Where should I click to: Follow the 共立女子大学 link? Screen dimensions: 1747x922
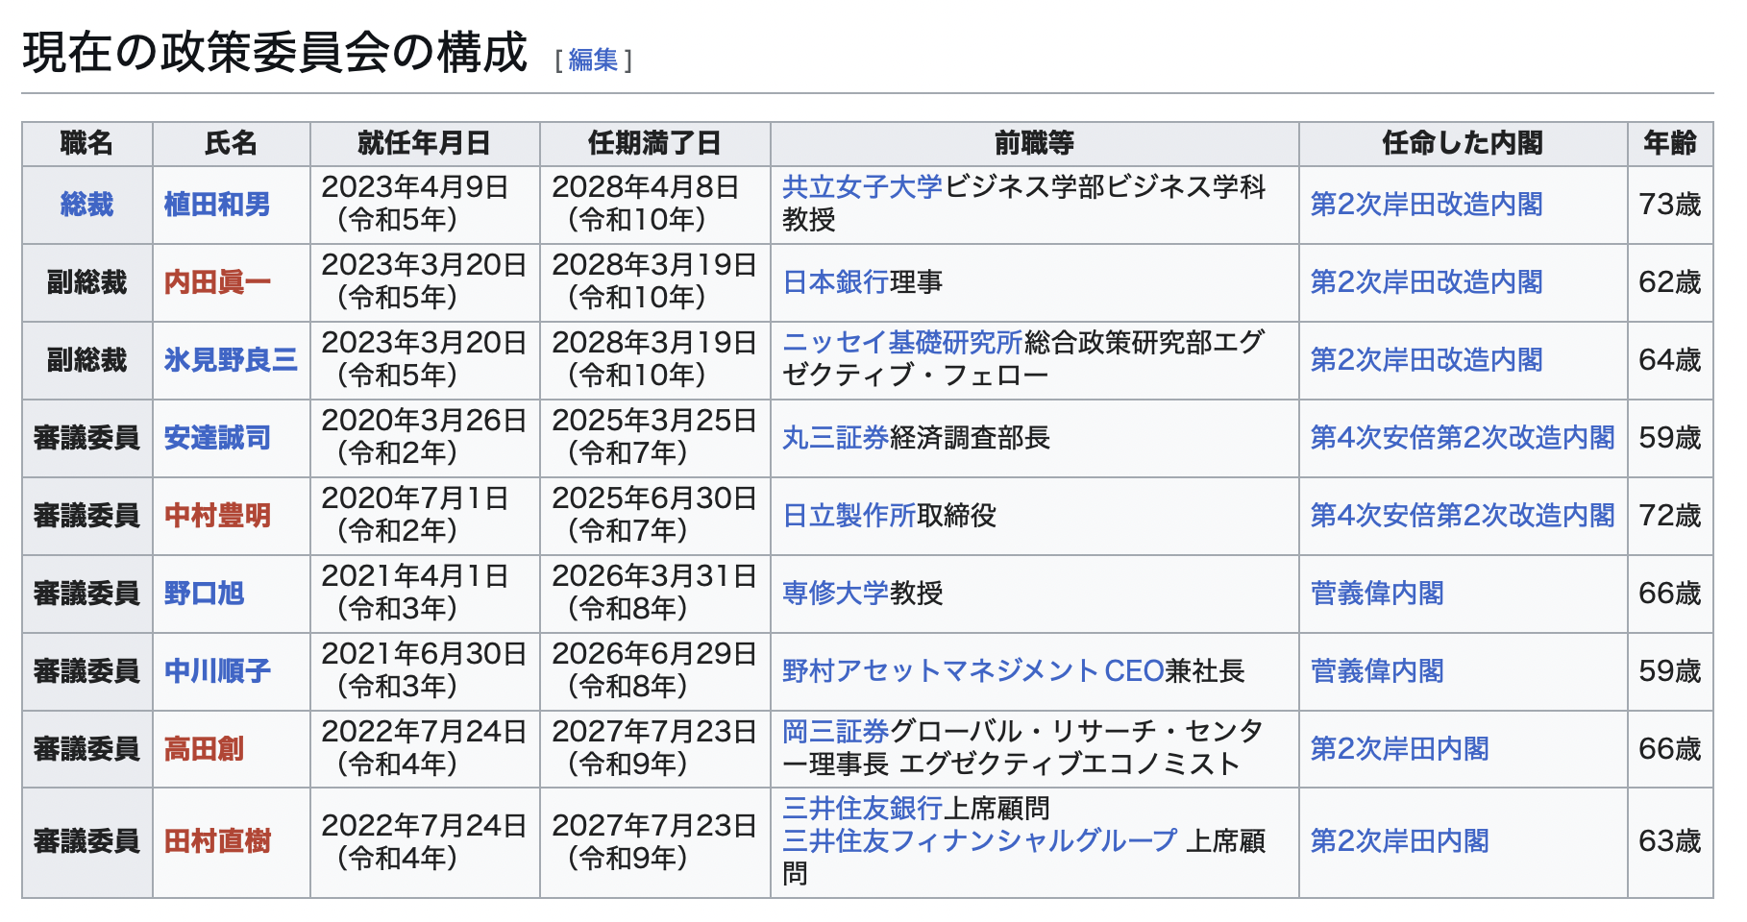pos(862,187)
